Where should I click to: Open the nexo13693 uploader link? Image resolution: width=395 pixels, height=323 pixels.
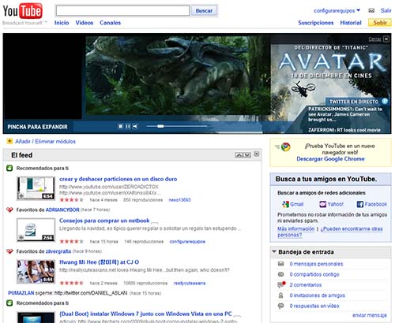[x=179, y=200]
